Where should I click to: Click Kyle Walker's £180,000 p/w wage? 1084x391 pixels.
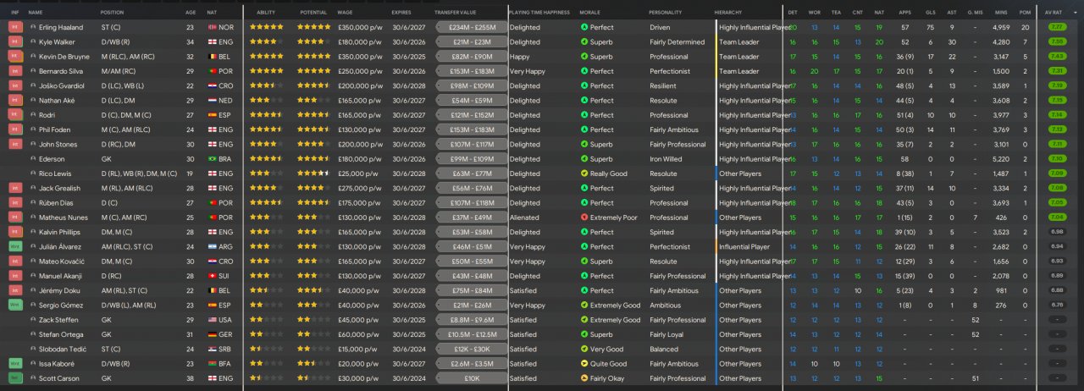click(359, 41)
